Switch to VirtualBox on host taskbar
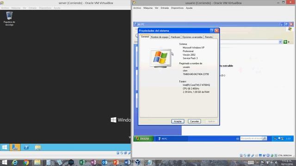This screenshot has height=166, width=296. (138, 162)
